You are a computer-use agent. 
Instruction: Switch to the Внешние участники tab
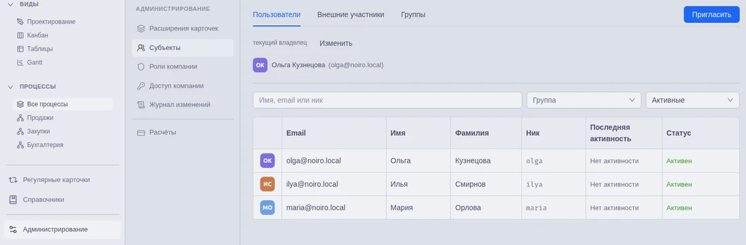pos(351,15)
